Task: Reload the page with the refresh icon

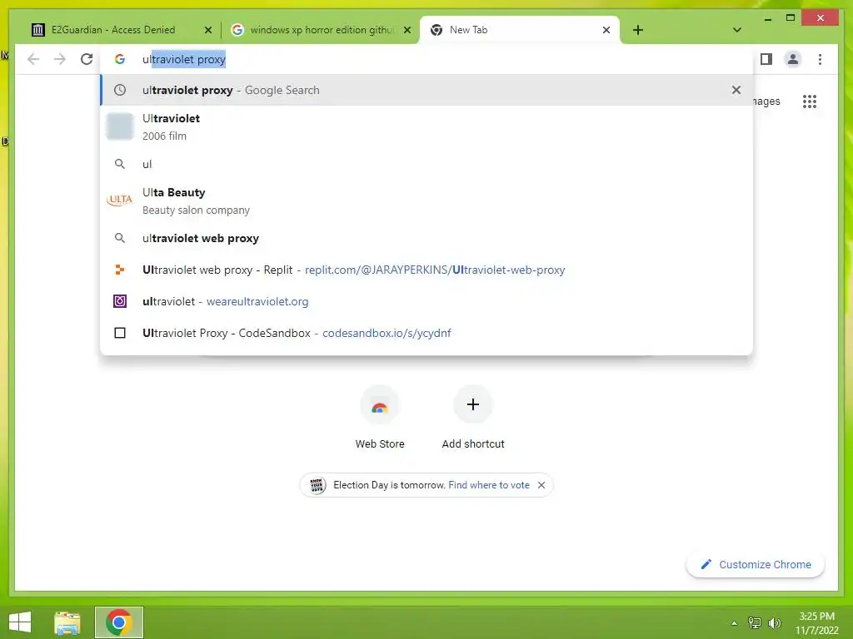Action: point(87,59)
